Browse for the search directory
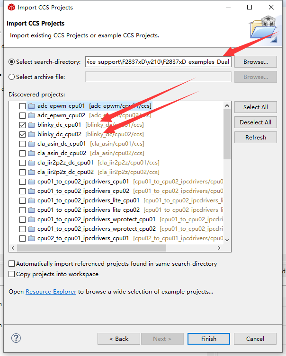Image resolution: width=286 pixels, height=356 pixels. pyautogui.click(x=256, y=62)
